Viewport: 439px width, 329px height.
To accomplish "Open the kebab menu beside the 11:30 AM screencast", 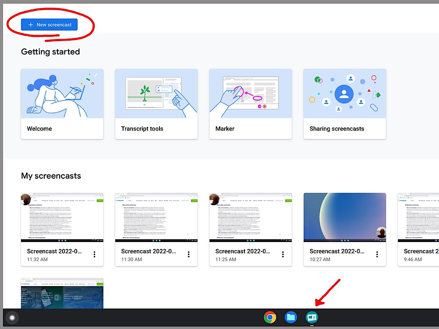I will click(189, 254).
